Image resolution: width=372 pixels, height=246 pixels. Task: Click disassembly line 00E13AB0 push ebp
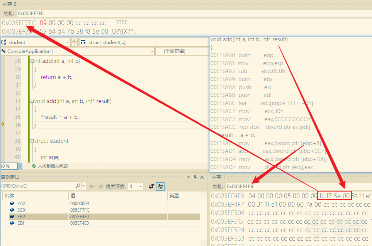(x=242, y=55)
